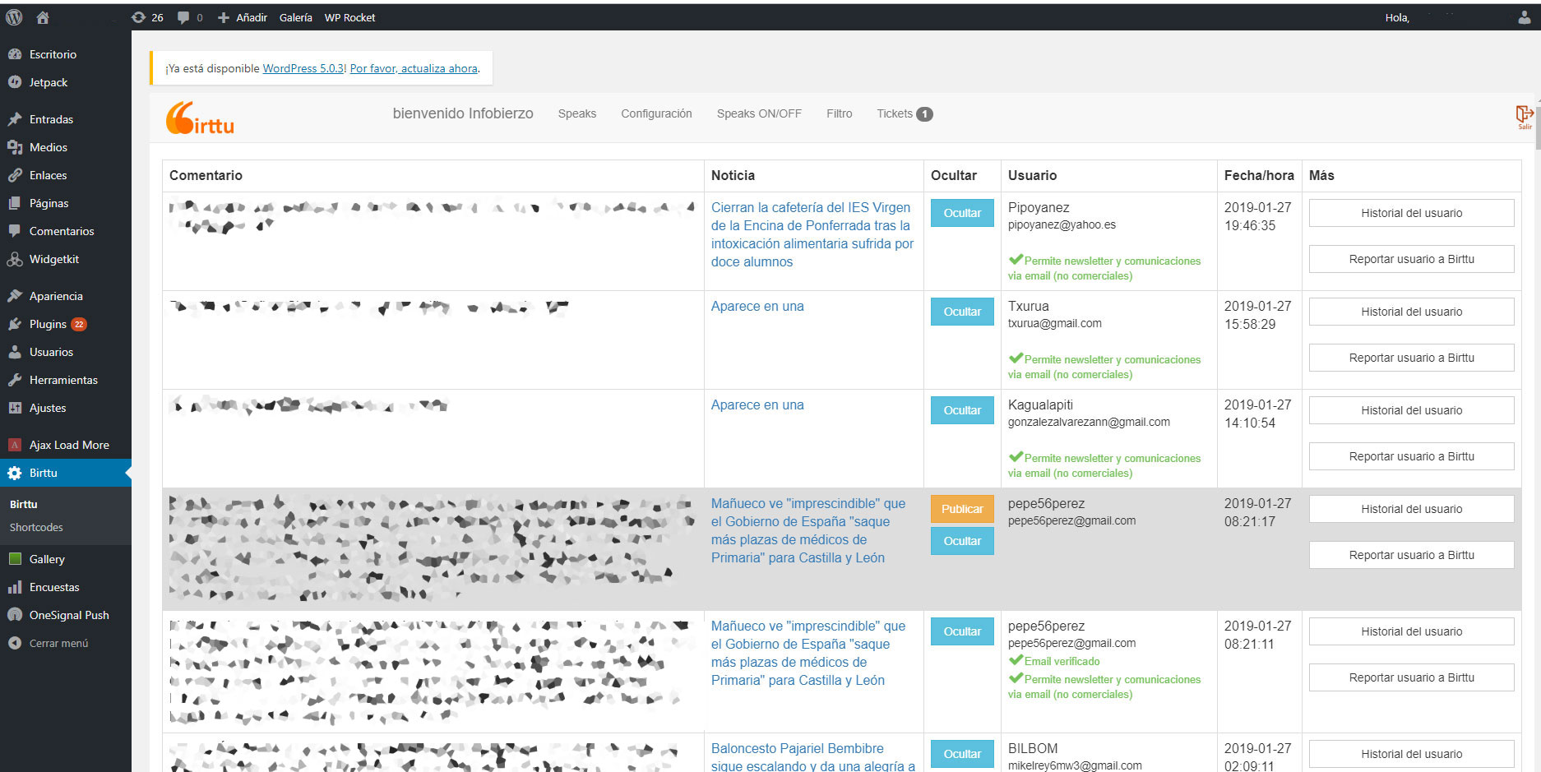The image size is (1541, 772).
Task: Click the Birttu logo
Action: (200, 118)
